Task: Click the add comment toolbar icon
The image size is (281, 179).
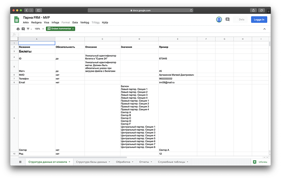Action: pos(23,29)
